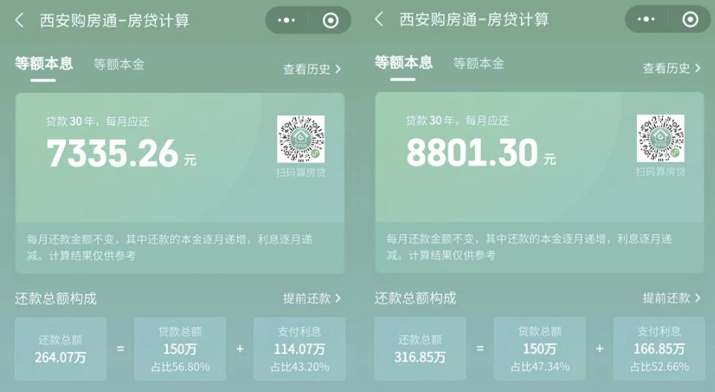Close mini program via left screen's circle icon
Image resolution: width=715 pixels, height=392 pixels.
pyautogui.click(x=331, y=20)
